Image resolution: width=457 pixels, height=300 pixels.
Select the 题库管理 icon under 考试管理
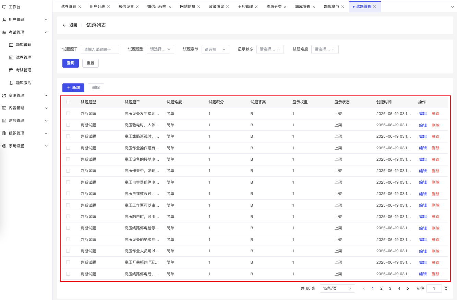click(x=10, y=44)
